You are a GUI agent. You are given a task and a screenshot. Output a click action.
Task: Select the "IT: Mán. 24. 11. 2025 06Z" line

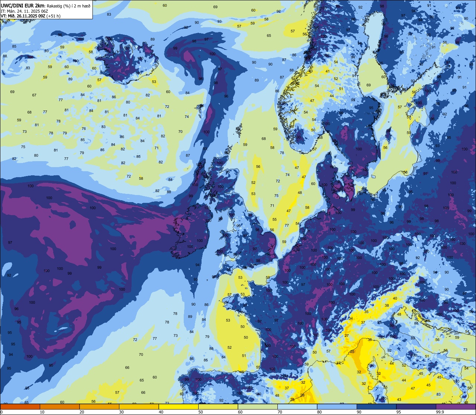pos(25,11)
